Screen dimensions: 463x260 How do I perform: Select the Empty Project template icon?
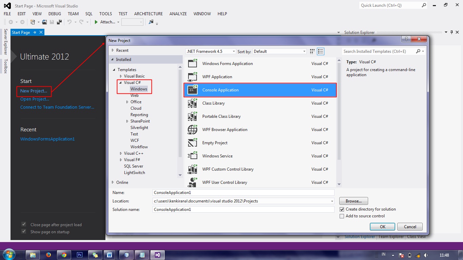tap(193, 143)
